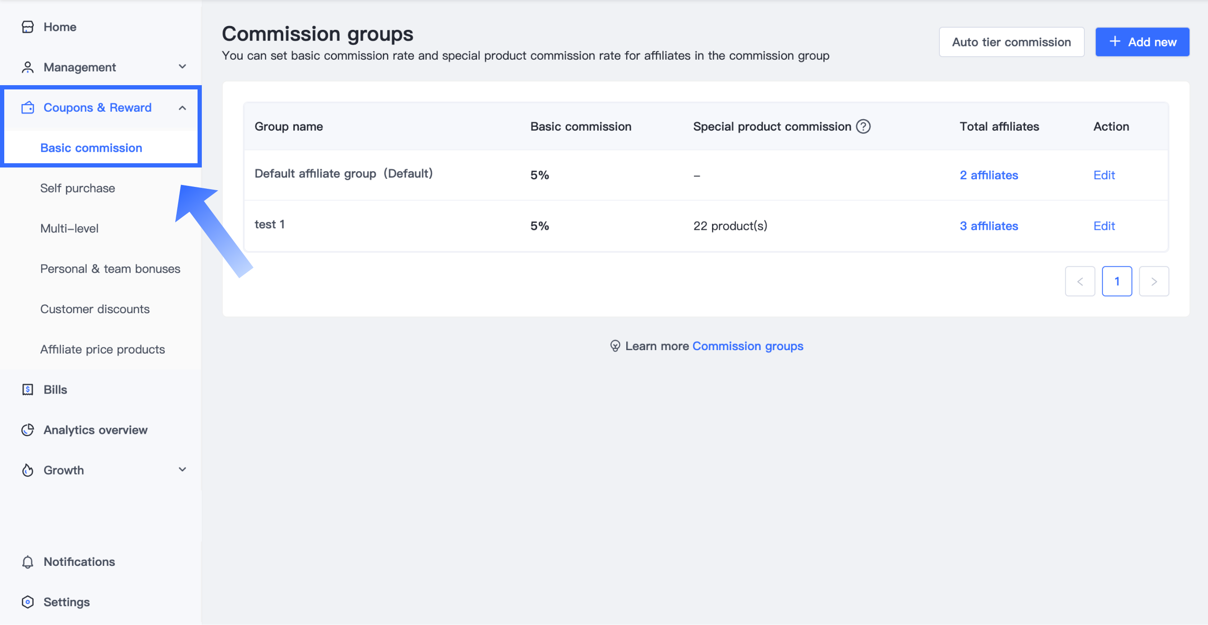Click the Management person icon
Image resolution: width=1208 pixels, height=625 pixels.
(27, 67)
